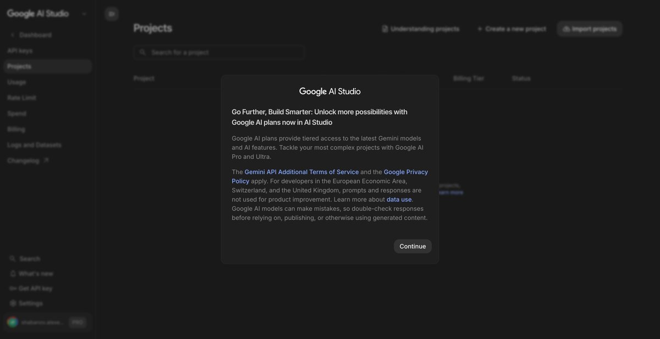Image resolution: width=660 pixels, height=339 pixels.
Task: Click Create a new project
Action: 512,29
